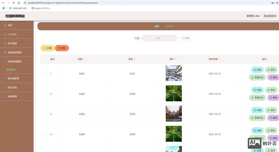The image size is (279, 152).
Task: Sort table by 发布日期 column arrows
Action: [x=219, y=59]
